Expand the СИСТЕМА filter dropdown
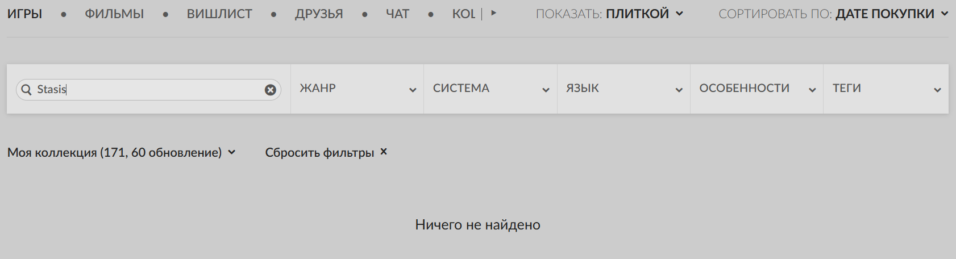The width and height of the screenshot is (956, 259). pyautogui.click(x=490, y=89)
